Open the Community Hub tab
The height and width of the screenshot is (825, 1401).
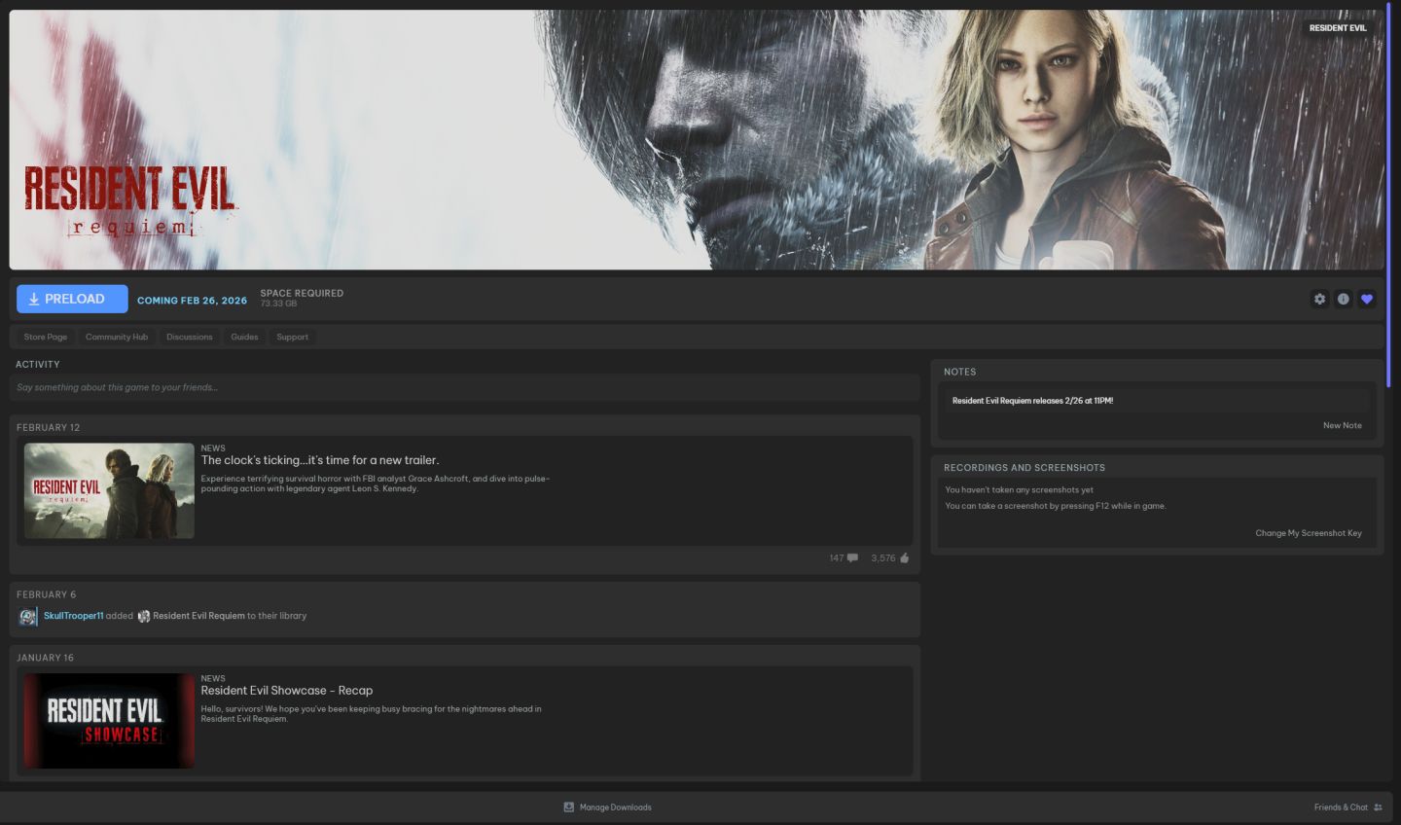(117, 337)
